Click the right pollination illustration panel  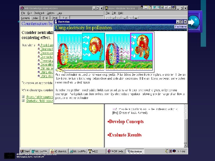coord(129,52)
